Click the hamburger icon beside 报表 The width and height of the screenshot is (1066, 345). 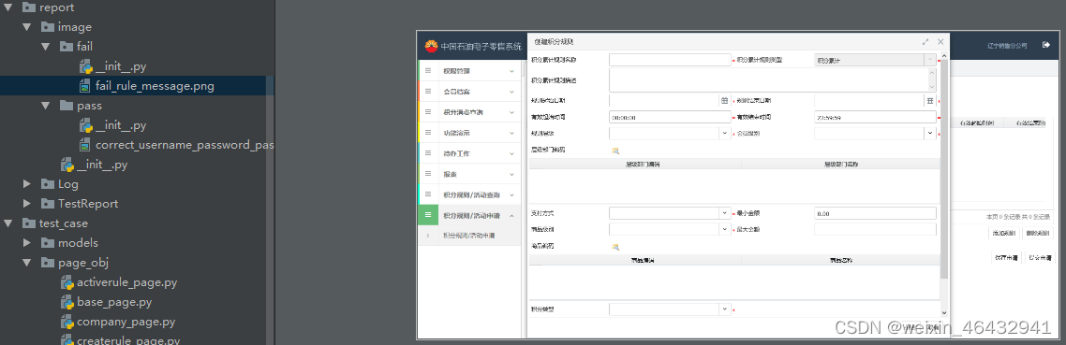coord(428,174)
